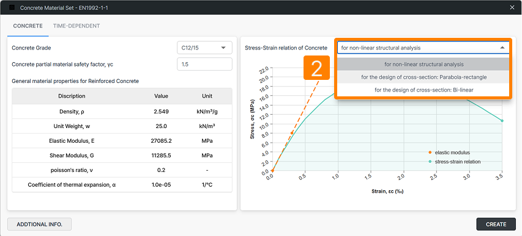Click the Elastic Modulus value 27085.2 cell
Viewport: 522px width, 236px height.
click(x=161, y=141)
